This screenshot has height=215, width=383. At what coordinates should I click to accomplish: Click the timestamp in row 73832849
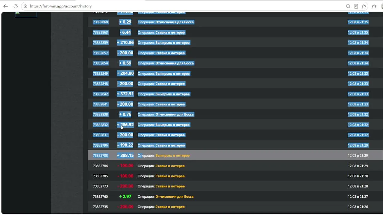pos(358,74)
